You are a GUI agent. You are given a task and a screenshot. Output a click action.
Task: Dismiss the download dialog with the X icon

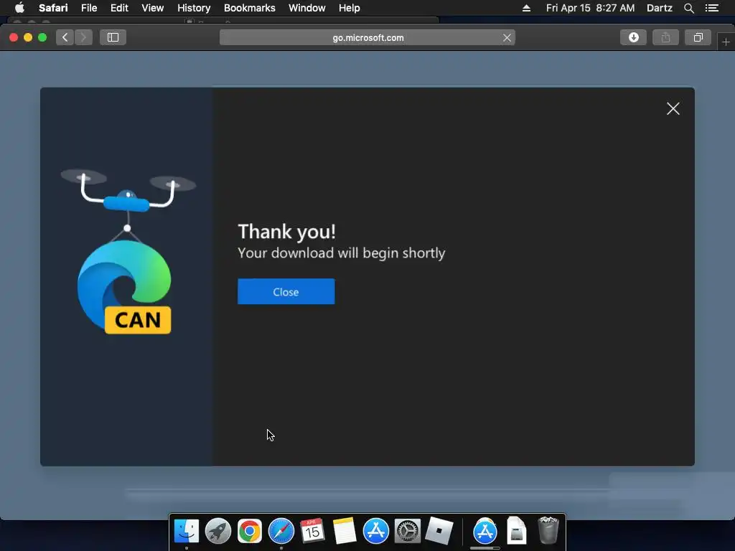tap(673, 109)
